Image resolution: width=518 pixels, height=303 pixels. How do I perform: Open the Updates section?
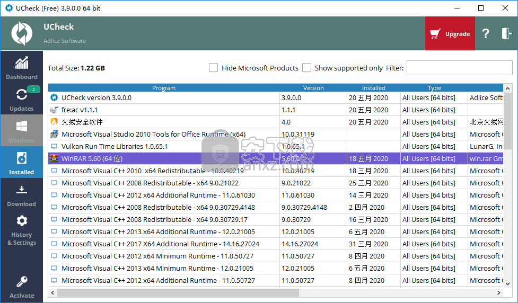coord(22,99)
